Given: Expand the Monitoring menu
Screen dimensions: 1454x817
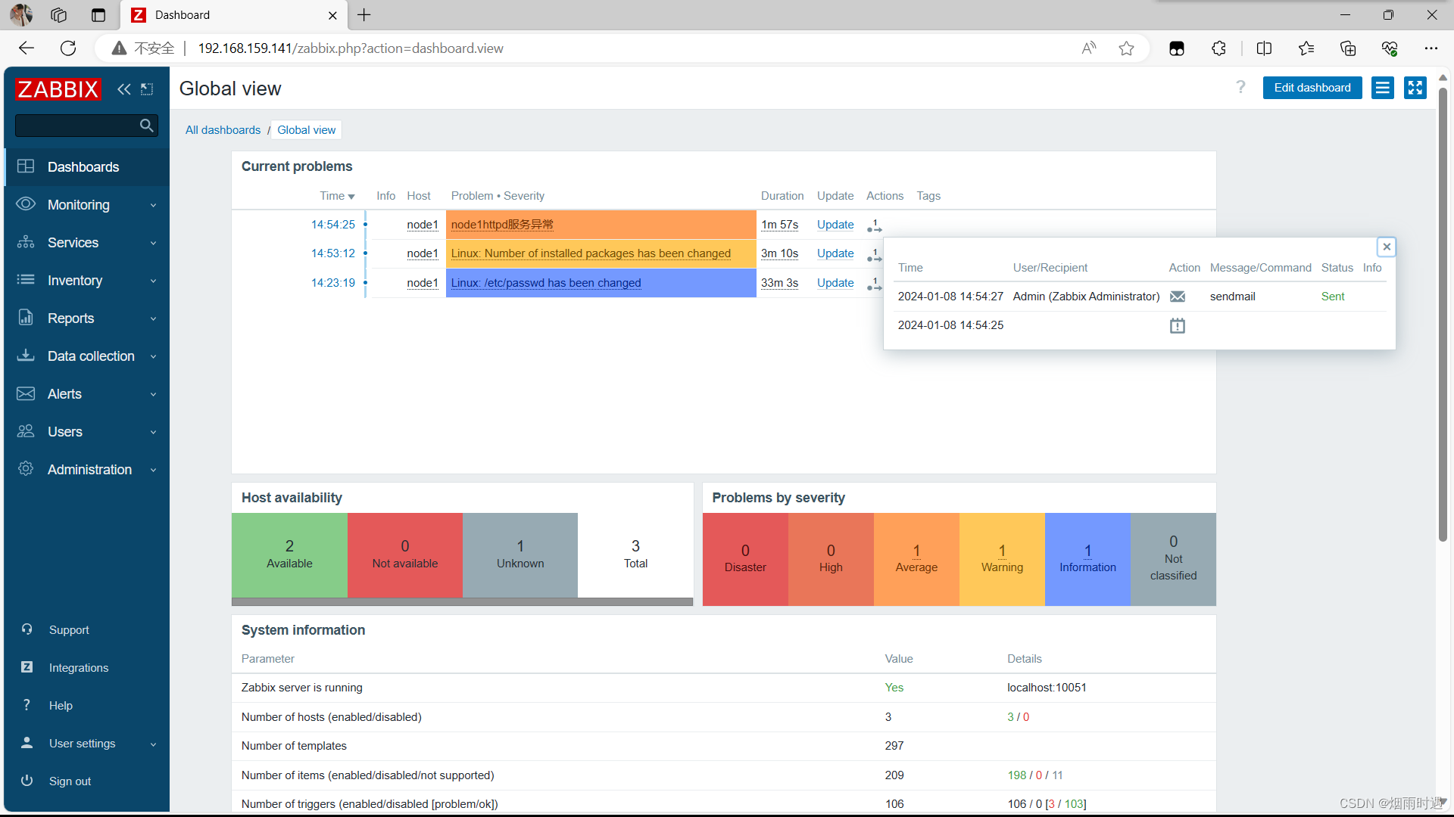Looking at the screenshot, I should 87,205.
